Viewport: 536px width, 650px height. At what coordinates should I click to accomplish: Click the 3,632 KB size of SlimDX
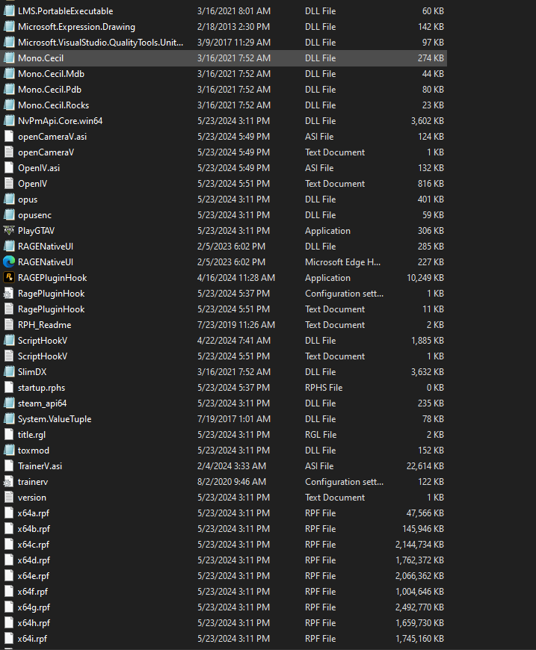tap(428, 372)
